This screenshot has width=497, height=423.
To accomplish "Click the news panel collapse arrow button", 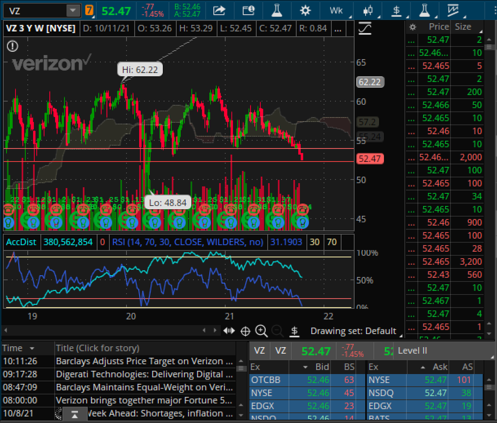I will [75, 413].
